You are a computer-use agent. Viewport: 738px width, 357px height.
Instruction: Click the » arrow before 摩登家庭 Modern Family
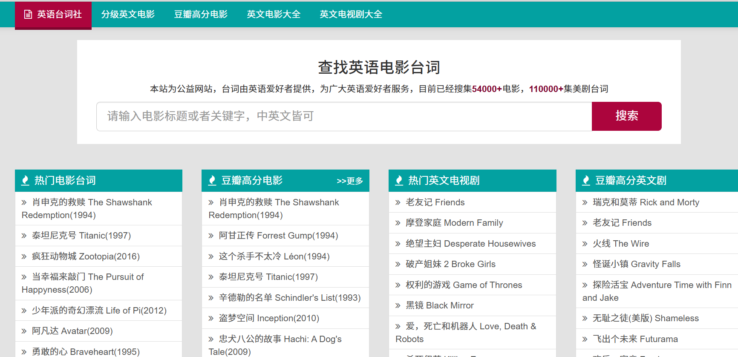click(398, 223)
